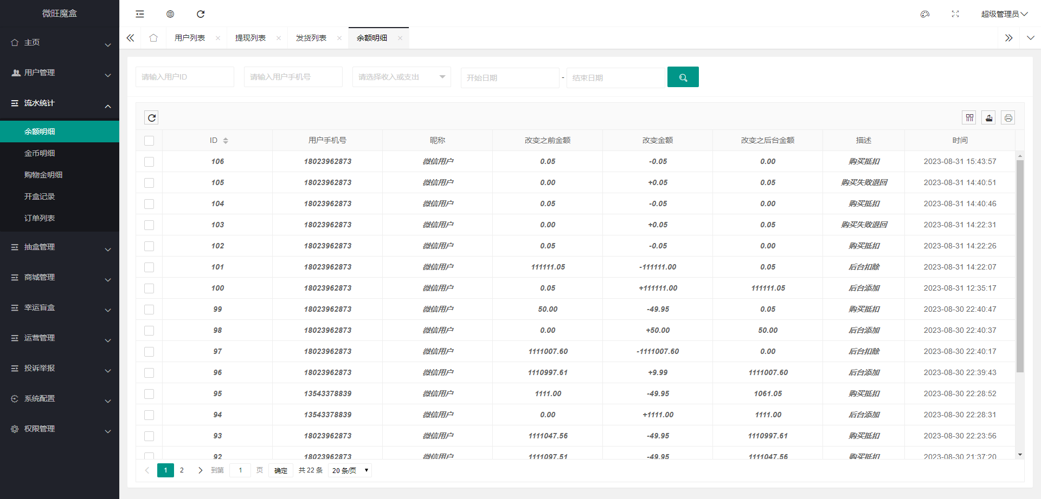Open 开盒记录 in the sidebar
The width and height of the screenshot is (1041, 499).
point(60,196)
